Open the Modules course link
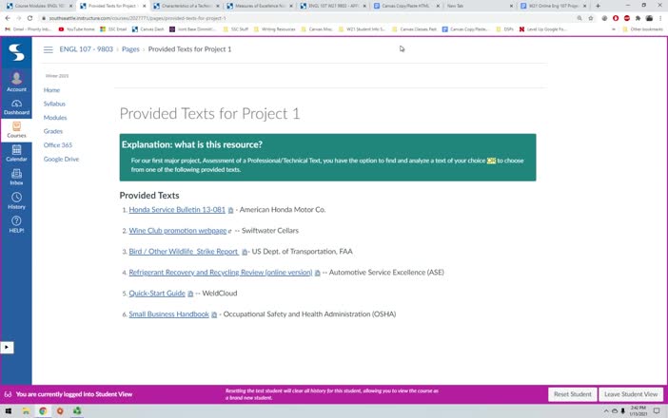 pos(55,118)
